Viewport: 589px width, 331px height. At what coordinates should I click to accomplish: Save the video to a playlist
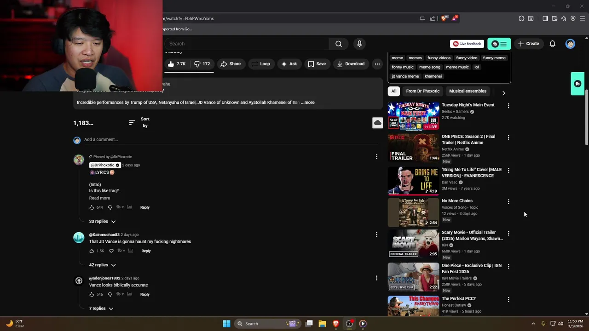pos(317,64)
